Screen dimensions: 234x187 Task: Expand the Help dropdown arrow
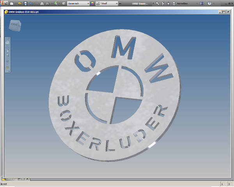[214, 3]
